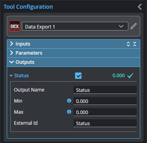Click the green checkmark status icon

(130, 76)
